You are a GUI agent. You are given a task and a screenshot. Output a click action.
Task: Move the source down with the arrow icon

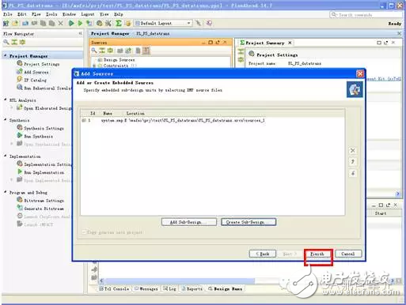352,173
